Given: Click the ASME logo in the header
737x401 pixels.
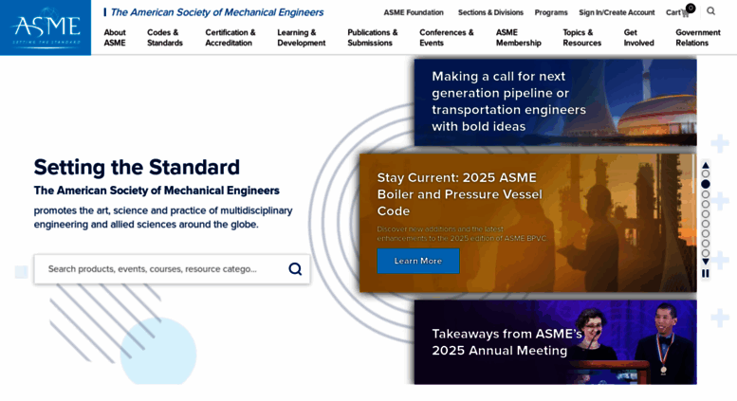Looking at the screenshot, I should 46,27.
